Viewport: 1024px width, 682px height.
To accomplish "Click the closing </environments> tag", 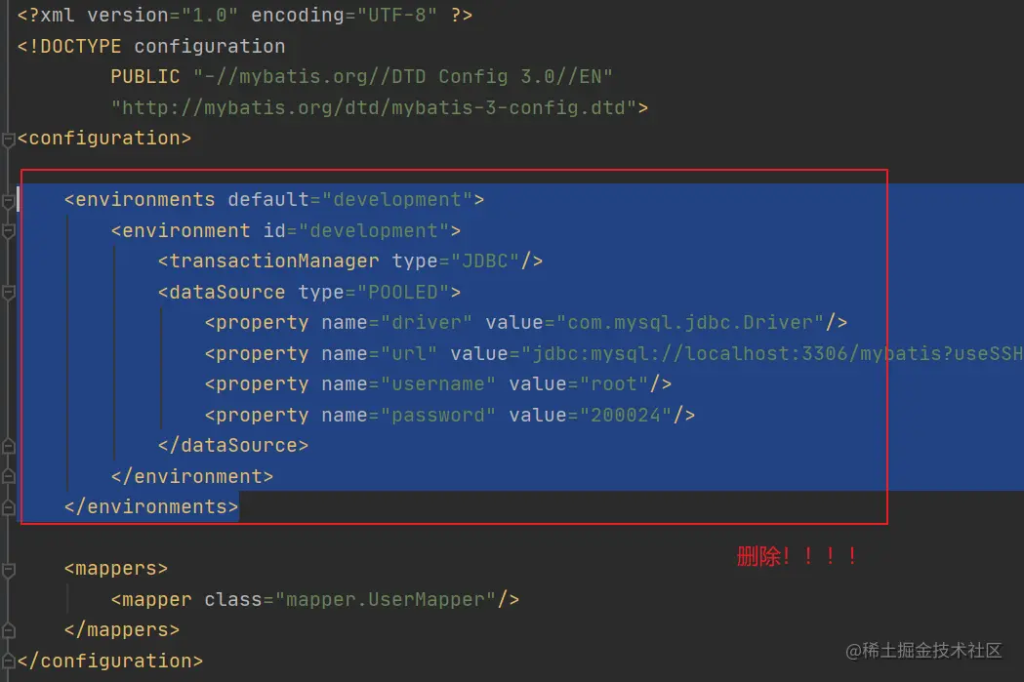I will coord(151,507).
